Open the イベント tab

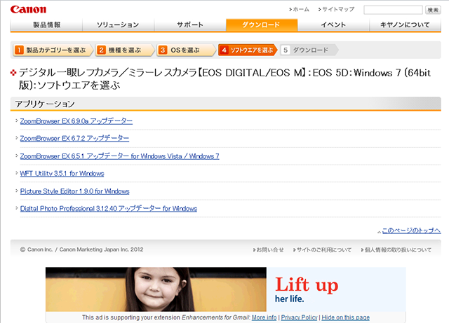[x=333, y=25]
